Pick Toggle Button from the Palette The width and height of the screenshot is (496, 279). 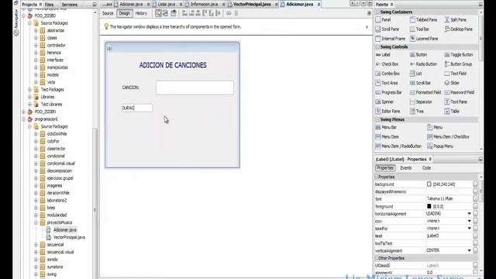point(459,55)
